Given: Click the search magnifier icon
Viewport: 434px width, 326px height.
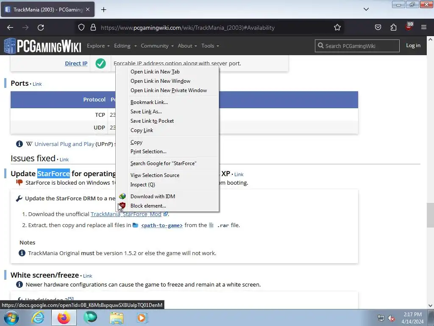Looking at the screenshot, I should (320, 45).
